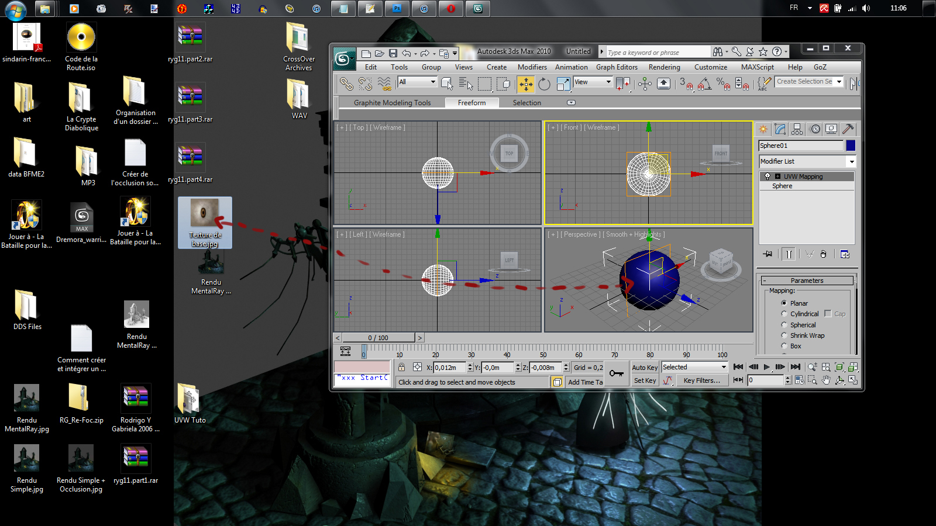The height and width of the screenshot is (526, 936).
Task: Click Select and Manipulate icon
Action: coord(645,84)
